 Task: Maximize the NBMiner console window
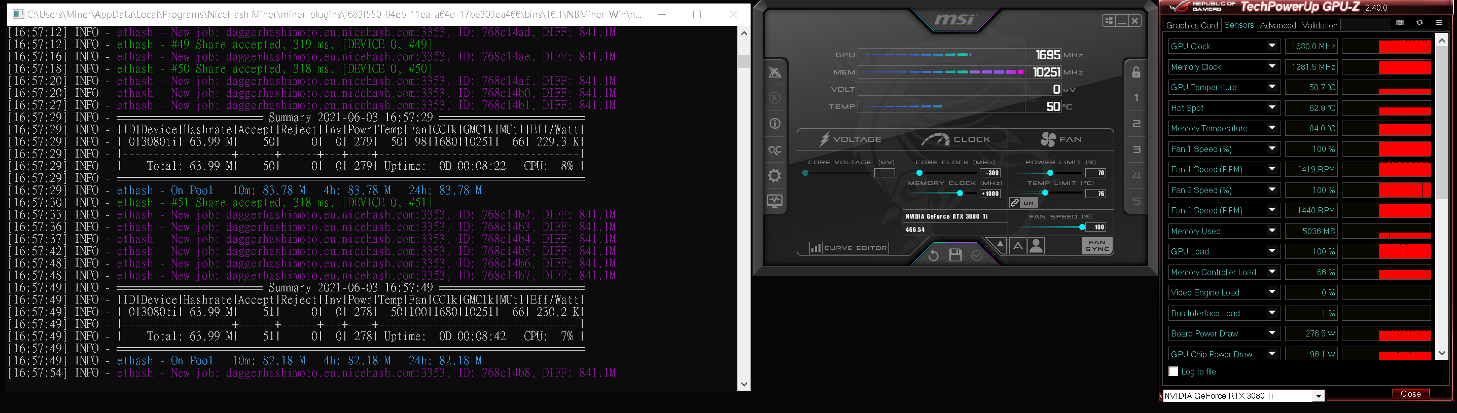pos(697,14)
